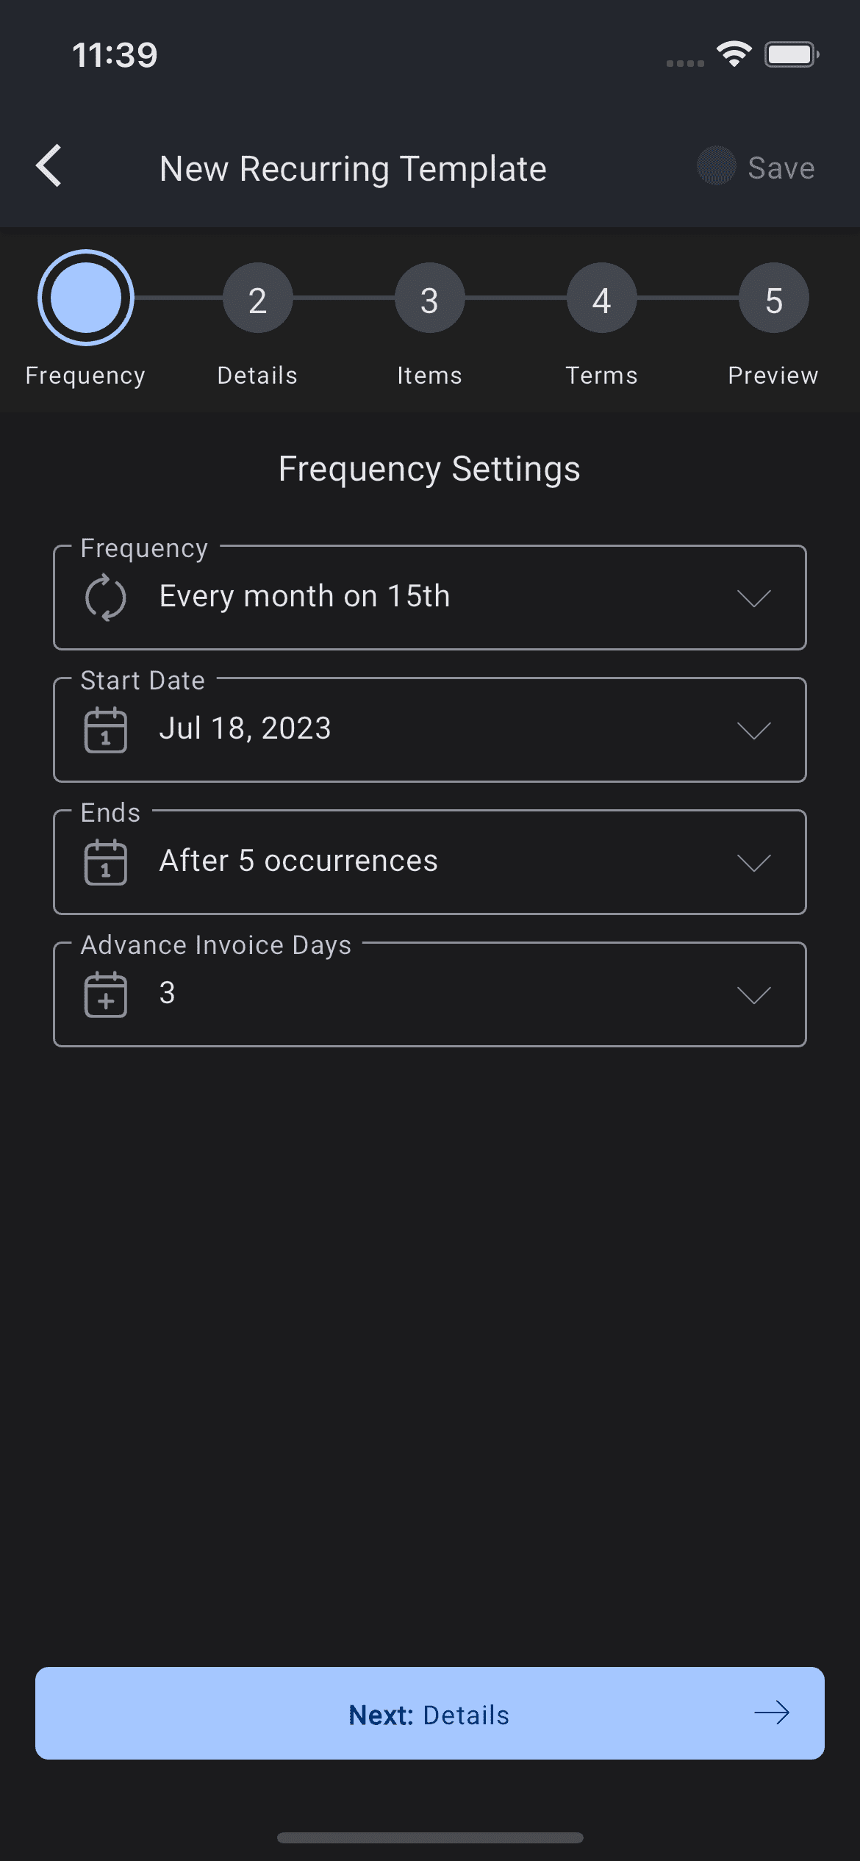Screen dimensions: 860x1861
Task: Click the Advance Invoice Days calendar-plus icon
Action: (106, 994)
